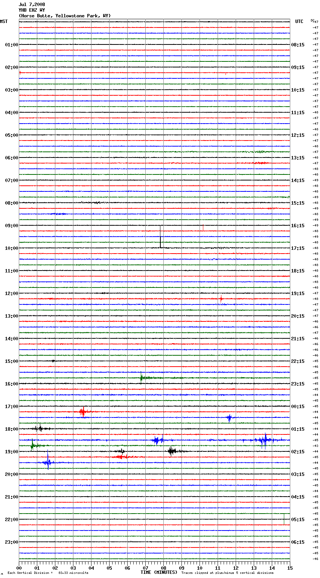Click the tall black spike just above the 10:00 trace
Screen dimensions: 320x578
(160, 237)
